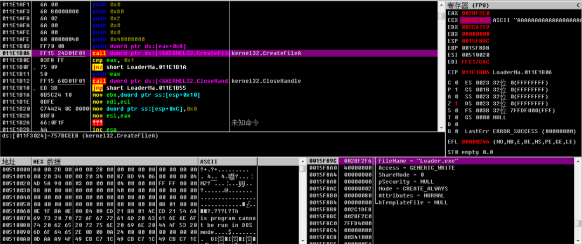Click the 地址 column header in dump pane
The image size is (582, 244).
click(x=16, y=162)
